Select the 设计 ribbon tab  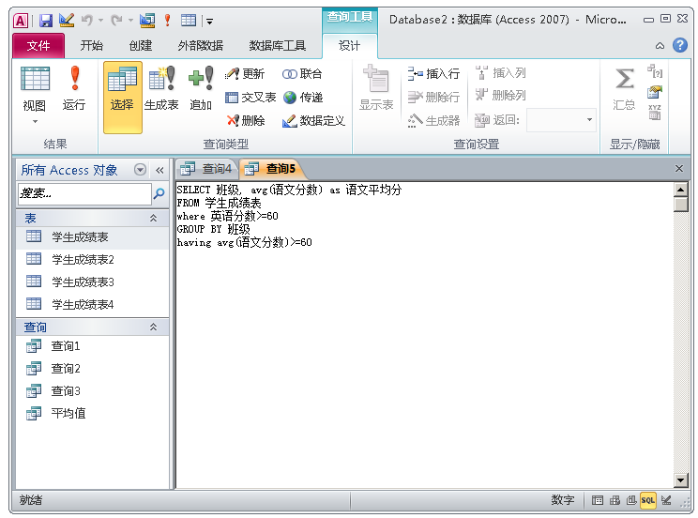coord(349,45)
